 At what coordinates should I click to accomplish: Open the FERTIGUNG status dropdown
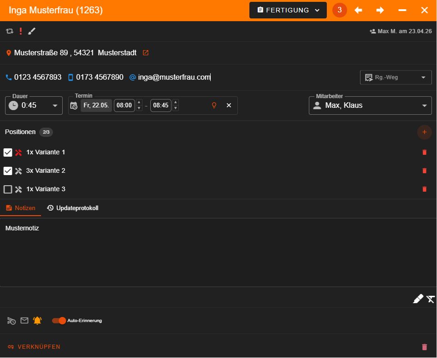pyautogui.click(x=288, y=10)
